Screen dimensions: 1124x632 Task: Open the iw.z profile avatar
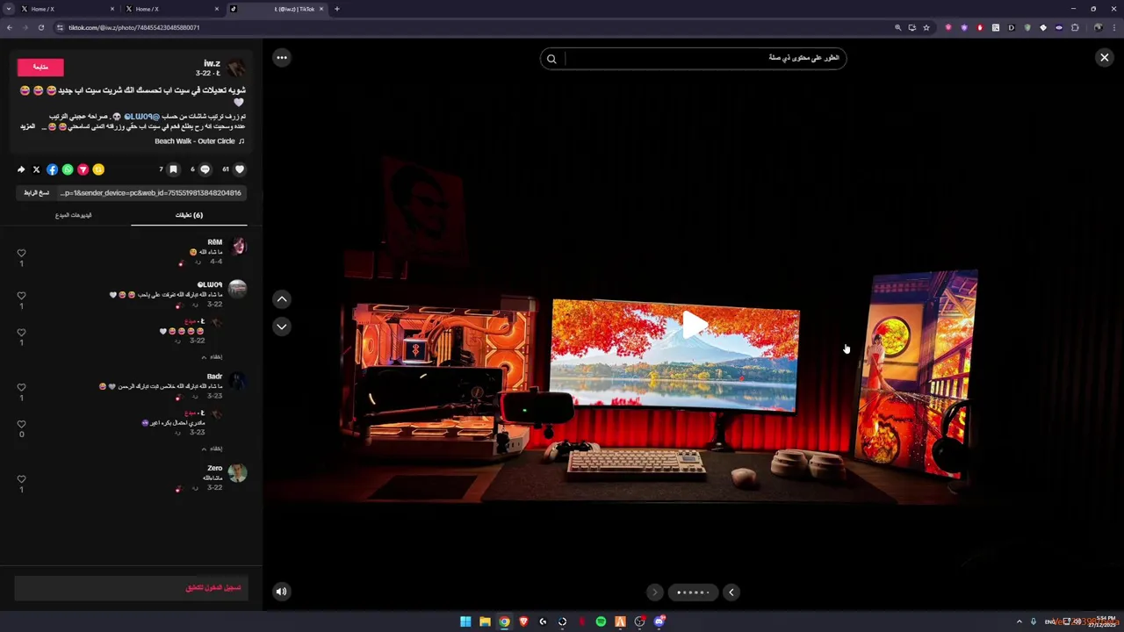click(236, 68)
